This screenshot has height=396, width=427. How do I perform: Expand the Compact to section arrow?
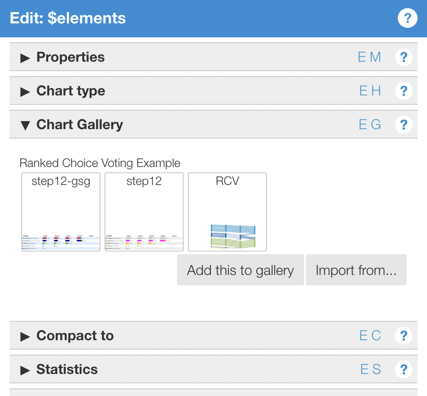pos(25,336)
